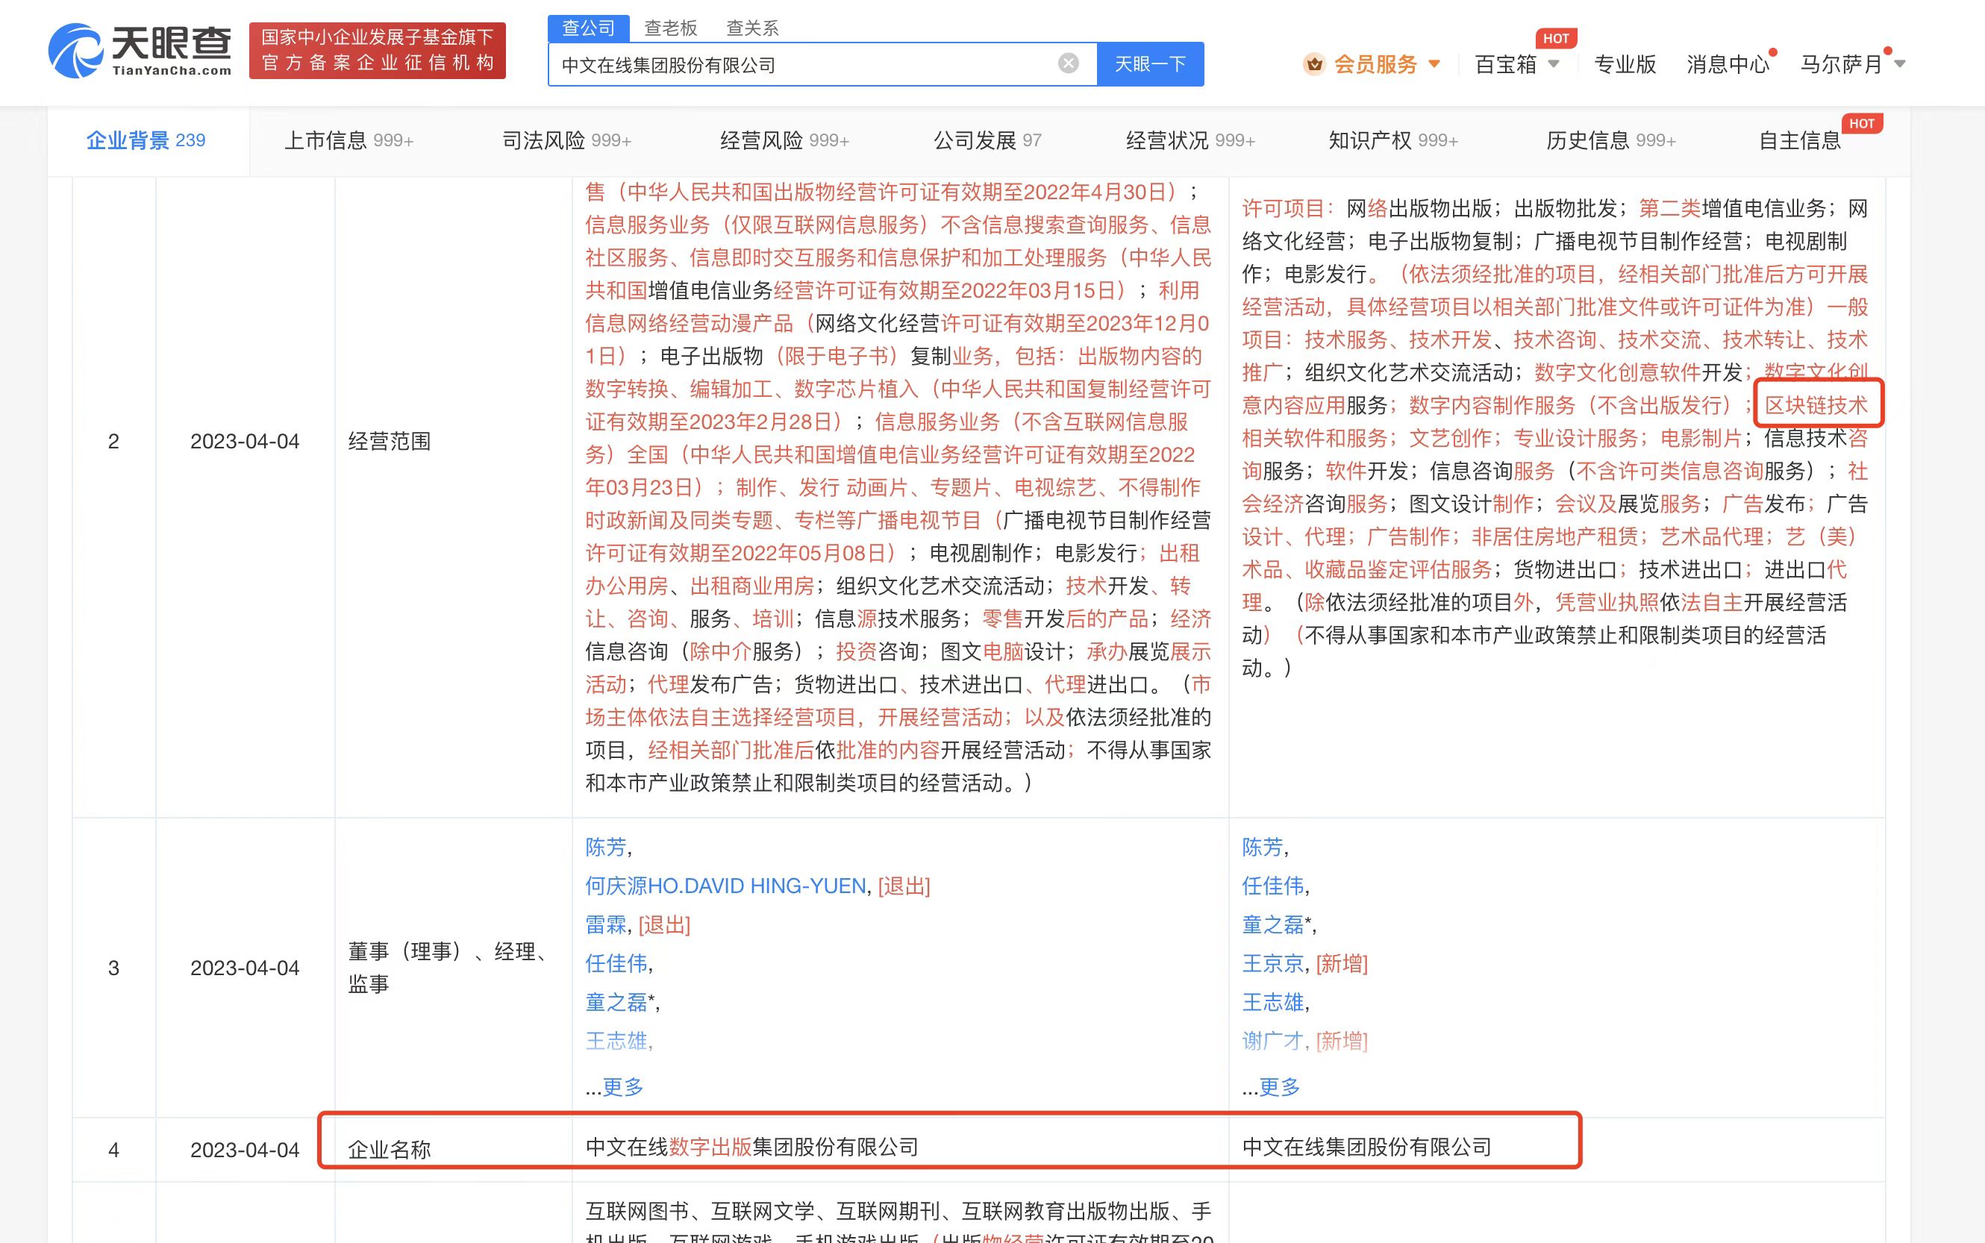Click the 2023-04-04 date in row 4
This screenshot has height=1243, width=1985.
tap(245, 1149)
